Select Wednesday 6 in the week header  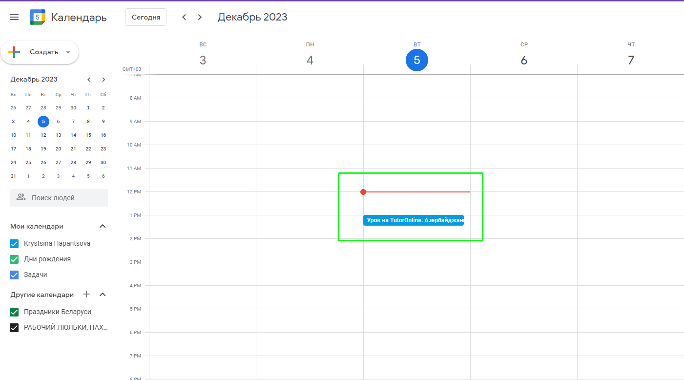click(x=524, y=60)
